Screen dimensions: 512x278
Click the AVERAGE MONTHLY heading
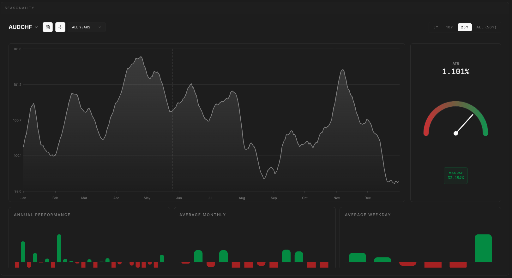pyautogui.click(x=202, y=215)
